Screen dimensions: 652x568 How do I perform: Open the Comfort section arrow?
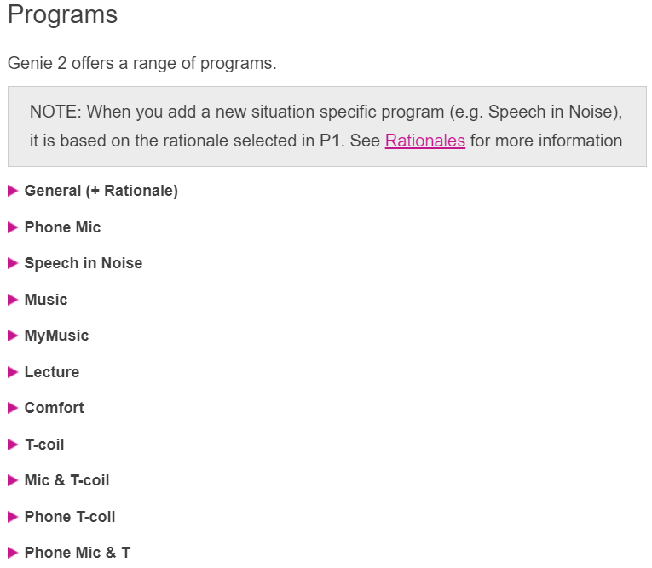13,408
